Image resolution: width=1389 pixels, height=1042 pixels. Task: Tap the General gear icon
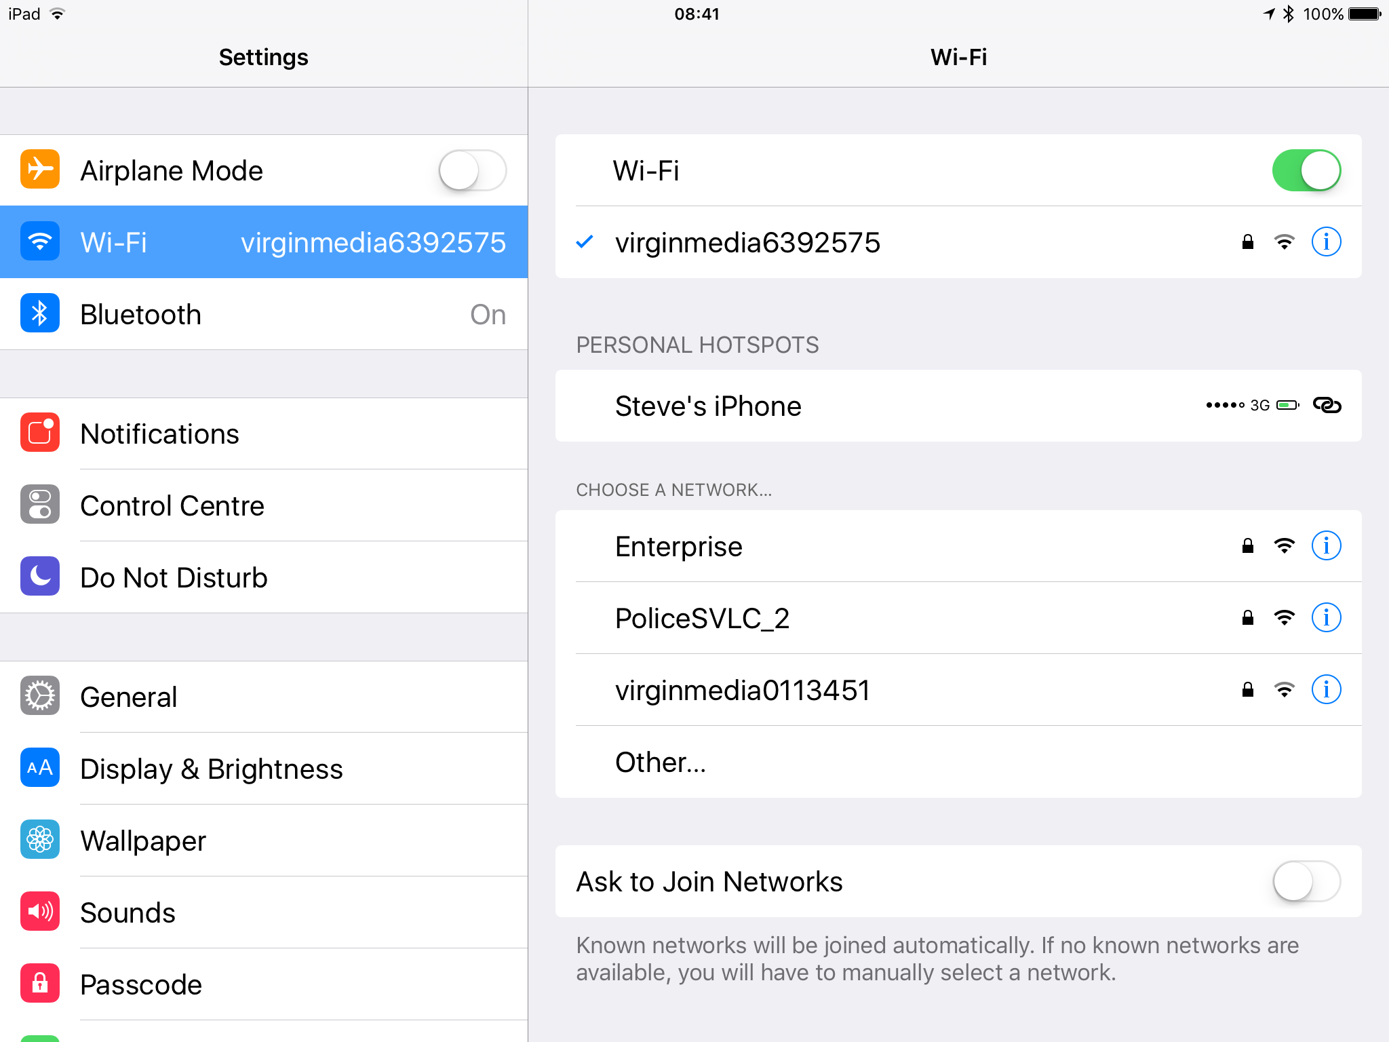pyautogui.click(x=40, y=696)
